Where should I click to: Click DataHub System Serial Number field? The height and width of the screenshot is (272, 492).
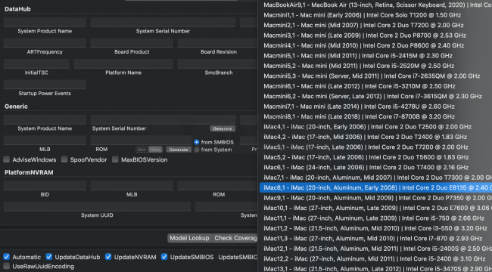(163, 22)
